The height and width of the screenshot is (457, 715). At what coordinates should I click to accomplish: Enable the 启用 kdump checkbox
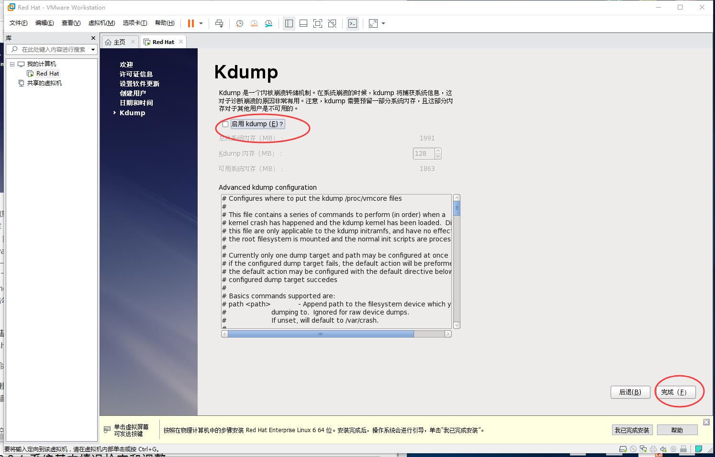point(225,124)
